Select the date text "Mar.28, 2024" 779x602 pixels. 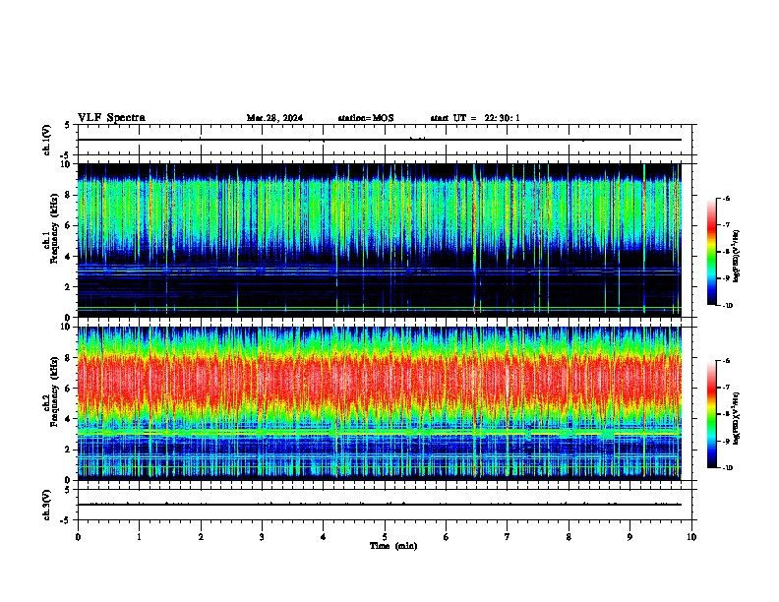tap(274, 118)
